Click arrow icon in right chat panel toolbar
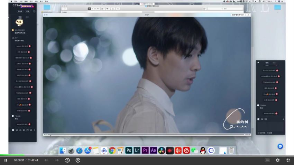Image resolution: width=294 pixels, height=165 pixels. tap(283, 119)
